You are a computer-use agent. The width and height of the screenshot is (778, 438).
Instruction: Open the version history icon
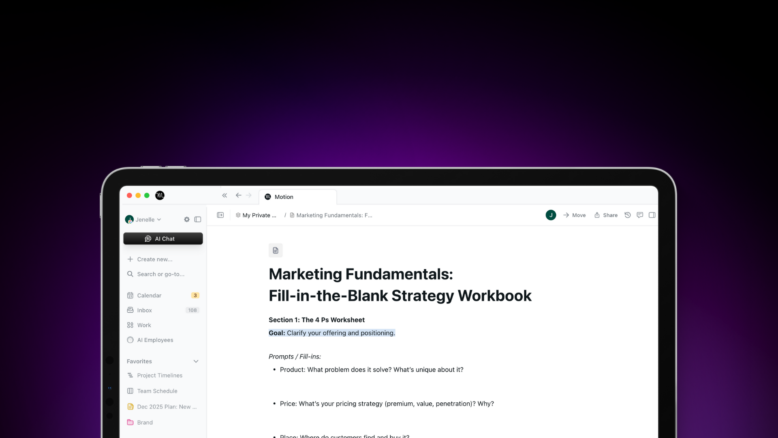coord(627,215)
